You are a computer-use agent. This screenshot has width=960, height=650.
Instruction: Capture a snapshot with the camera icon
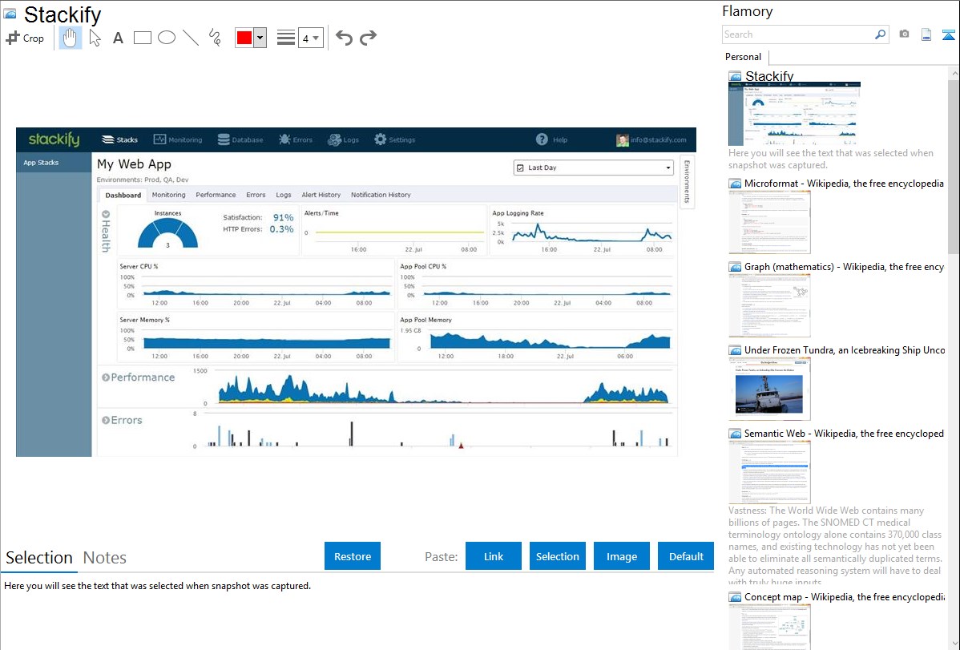(904, 34)
